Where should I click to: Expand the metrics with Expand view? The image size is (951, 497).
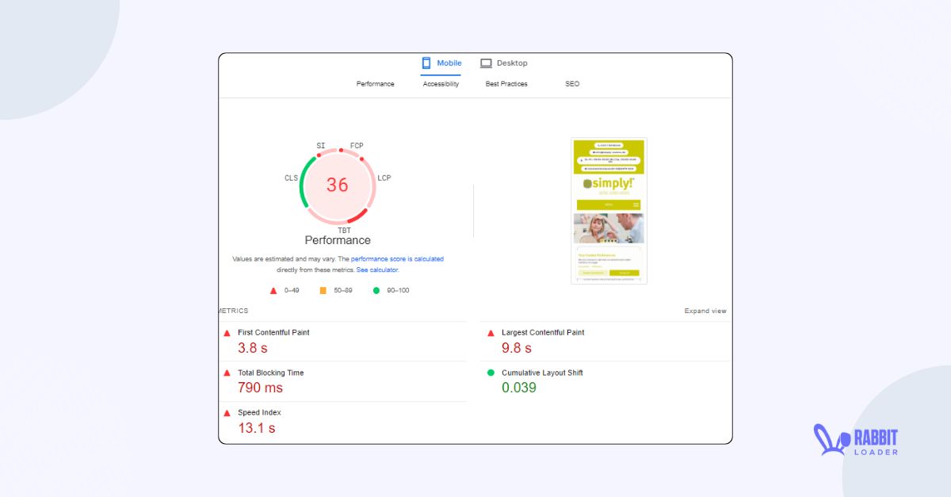point(705,311)
